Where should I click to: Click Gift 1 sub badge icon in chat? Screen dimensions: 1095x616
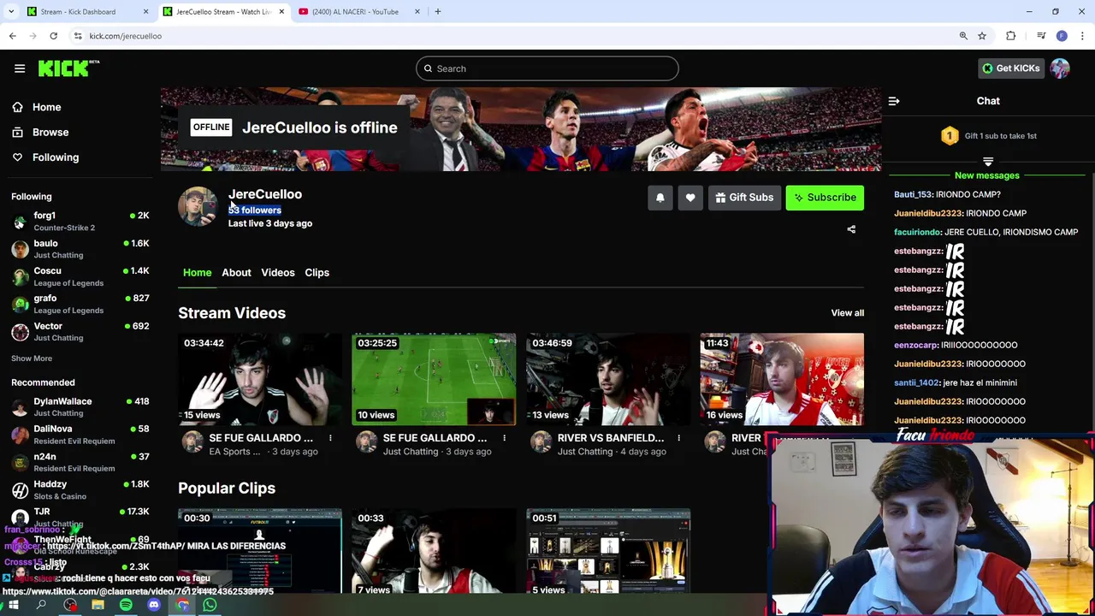point(950,136)
